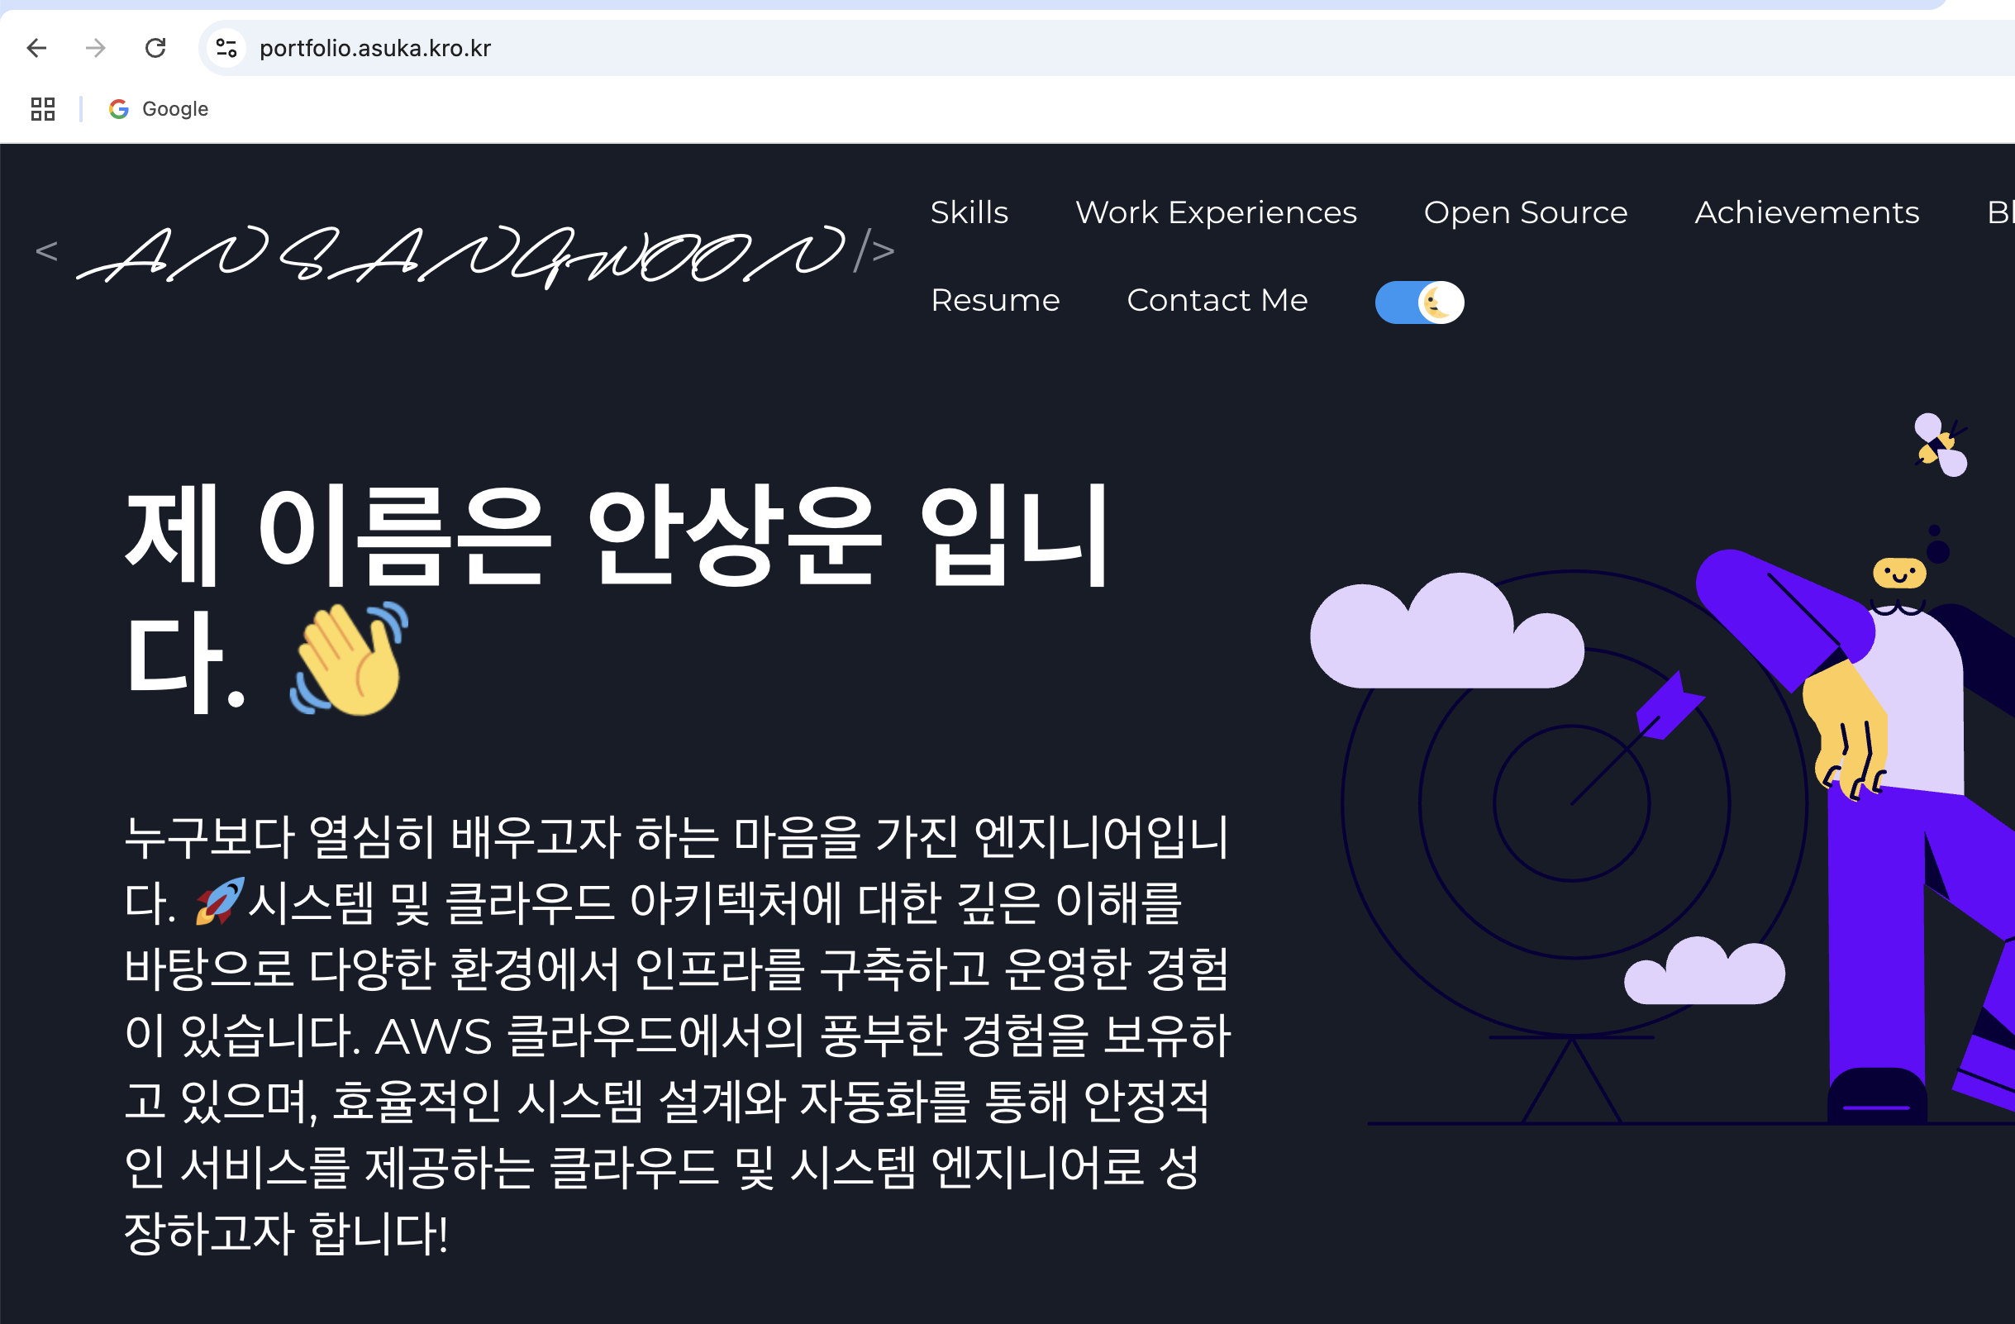Click the address bar URL field

pos(1101,48)
